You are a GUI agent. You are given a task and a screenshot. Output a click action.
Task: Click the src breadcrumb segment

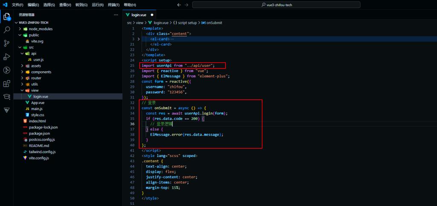129,23
